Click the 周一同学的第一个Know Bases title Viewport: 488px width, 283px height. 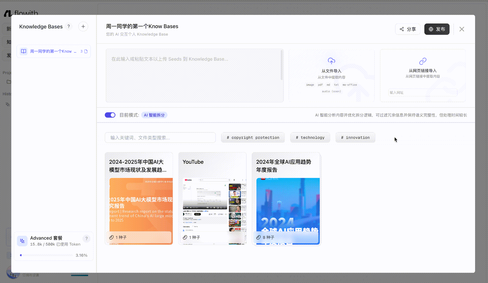point(142,26)
